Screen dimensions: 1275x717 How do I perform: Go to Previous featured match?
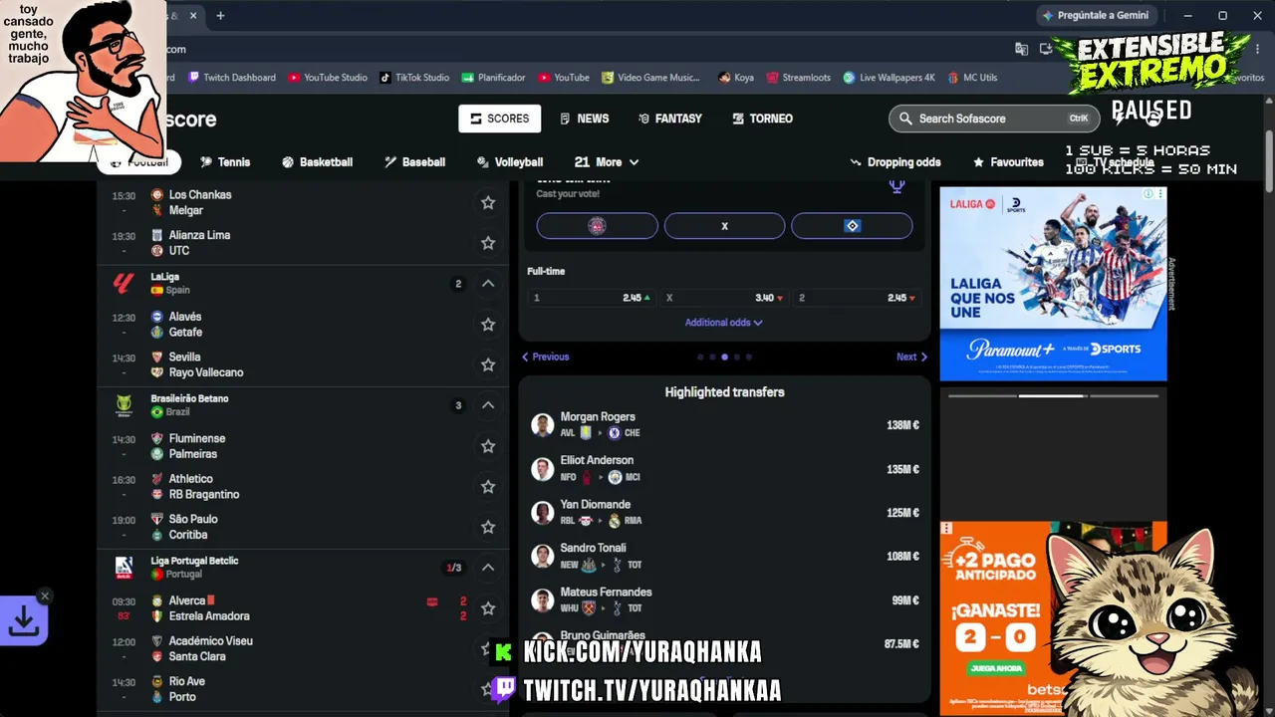pyautogui.click(x=546, y=357)
